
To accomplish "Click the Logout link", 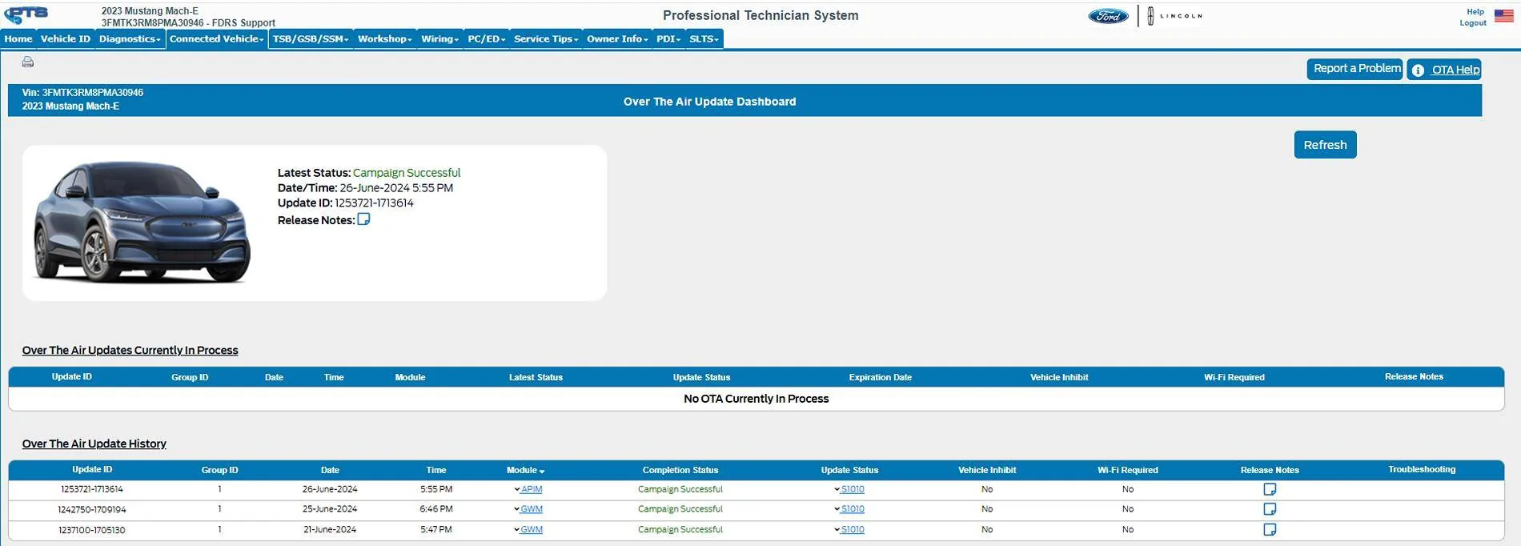I will tap(1472, 23).
